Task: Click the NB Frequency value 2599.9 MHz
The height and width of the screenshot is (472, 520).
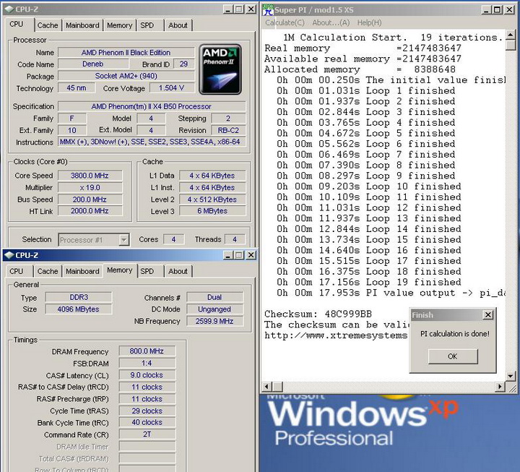Action: click(x=214, y=321)
